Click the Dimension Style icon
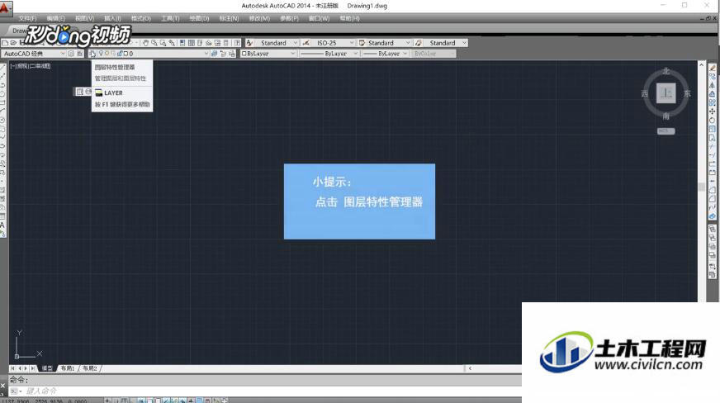Viewport: 720px width, 403px height. click(x=306, y=43)
